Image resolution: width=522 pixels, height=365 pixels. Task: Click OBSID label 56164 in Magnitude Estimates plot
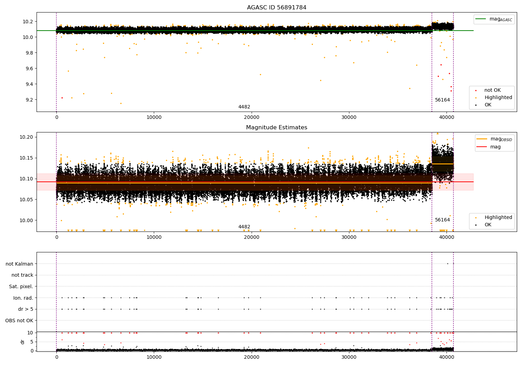click(442, 220)
